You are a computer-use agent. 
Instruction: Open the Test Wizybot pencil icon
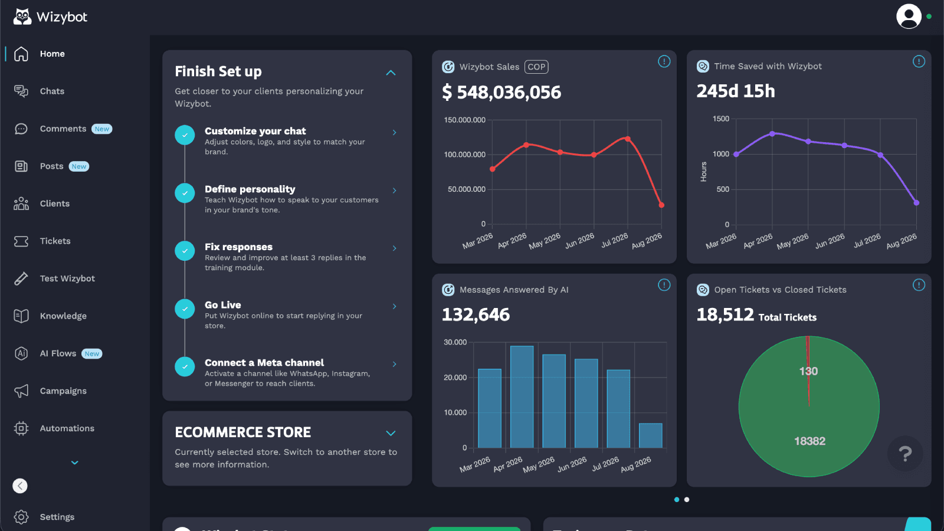point(21,278)
